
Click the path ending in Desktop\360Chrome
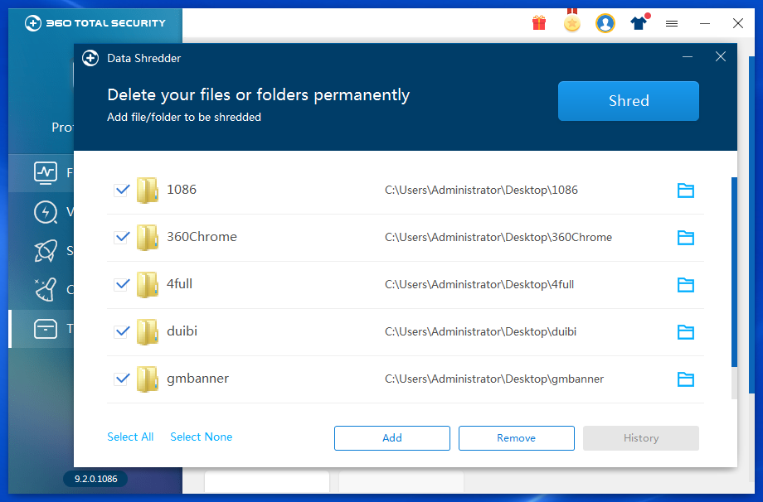[498, 237]
